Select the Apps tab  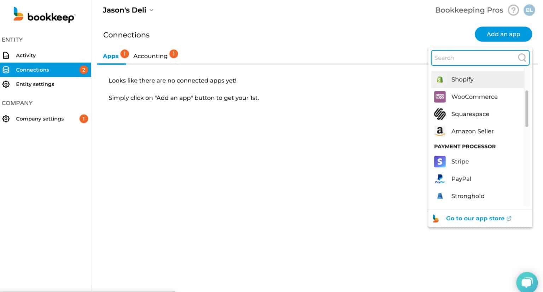click(111, 56)
